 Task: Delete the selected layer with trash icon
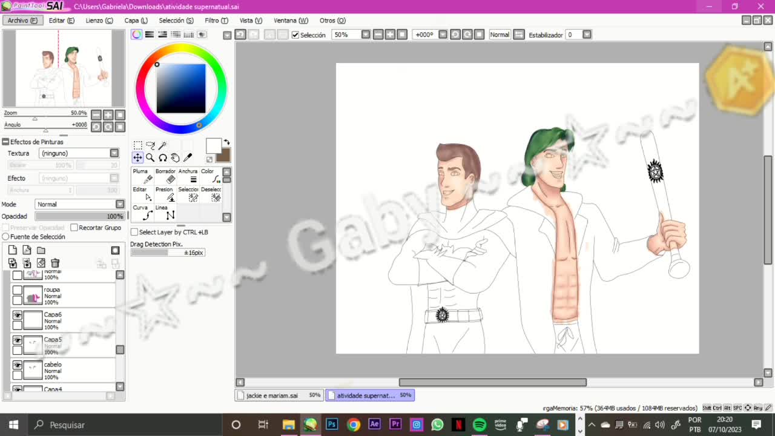point(55,263)
